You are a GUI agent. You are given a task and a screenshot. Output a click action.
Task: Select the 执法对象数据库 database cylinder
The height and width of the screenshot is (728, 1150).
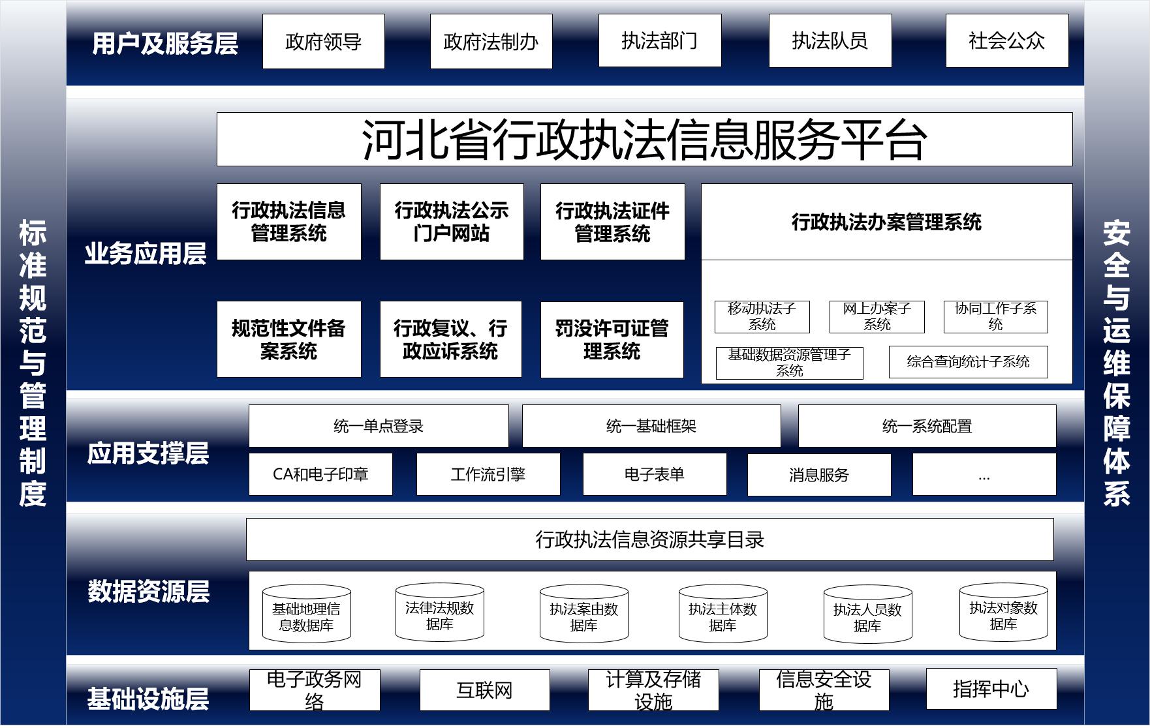1003,614
